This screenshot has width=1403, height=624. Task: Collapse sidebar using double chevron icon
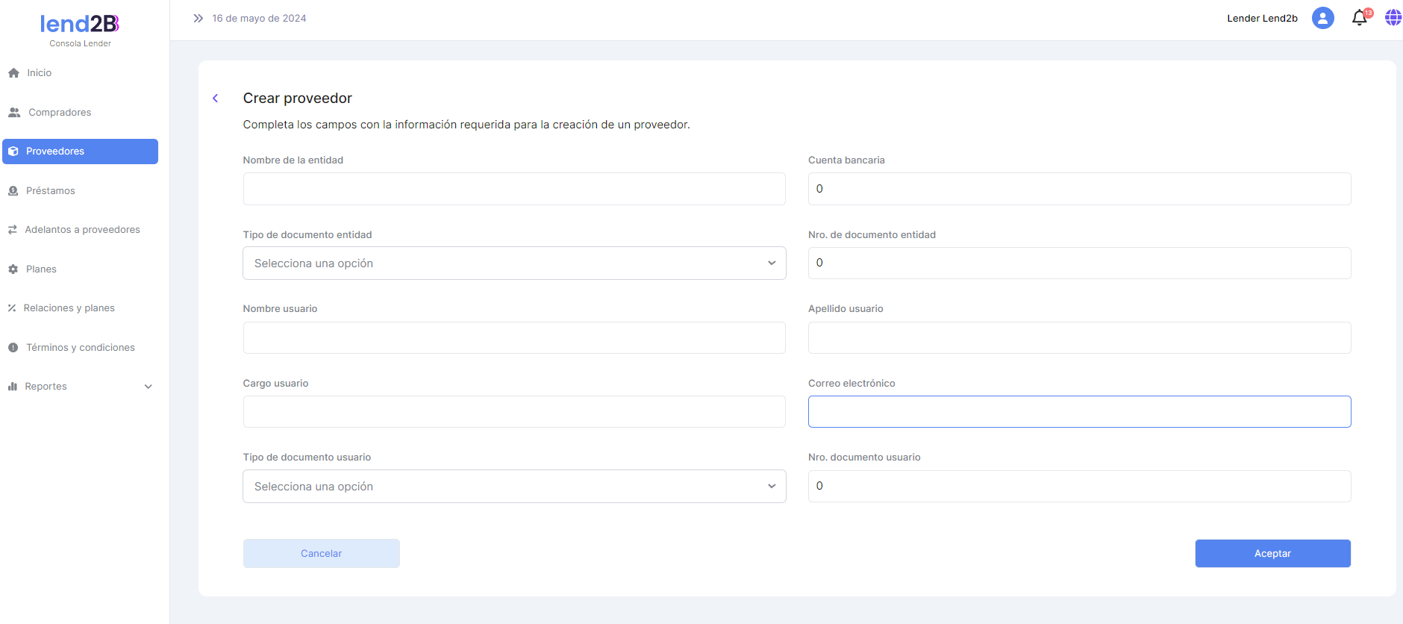coord(198,18)
